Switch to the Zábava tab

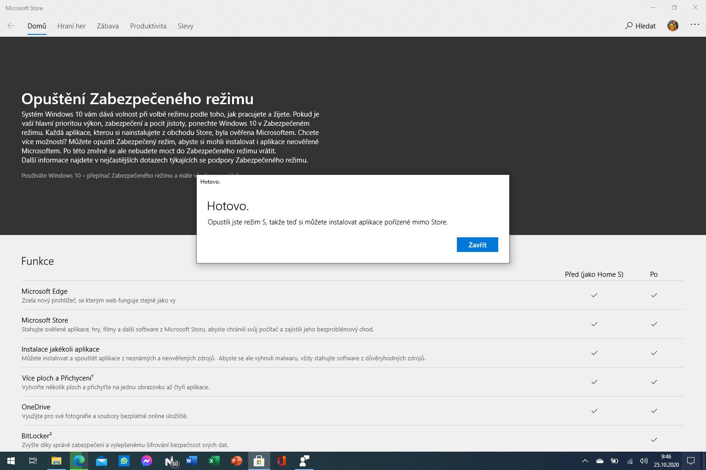[x=108, y=26]
